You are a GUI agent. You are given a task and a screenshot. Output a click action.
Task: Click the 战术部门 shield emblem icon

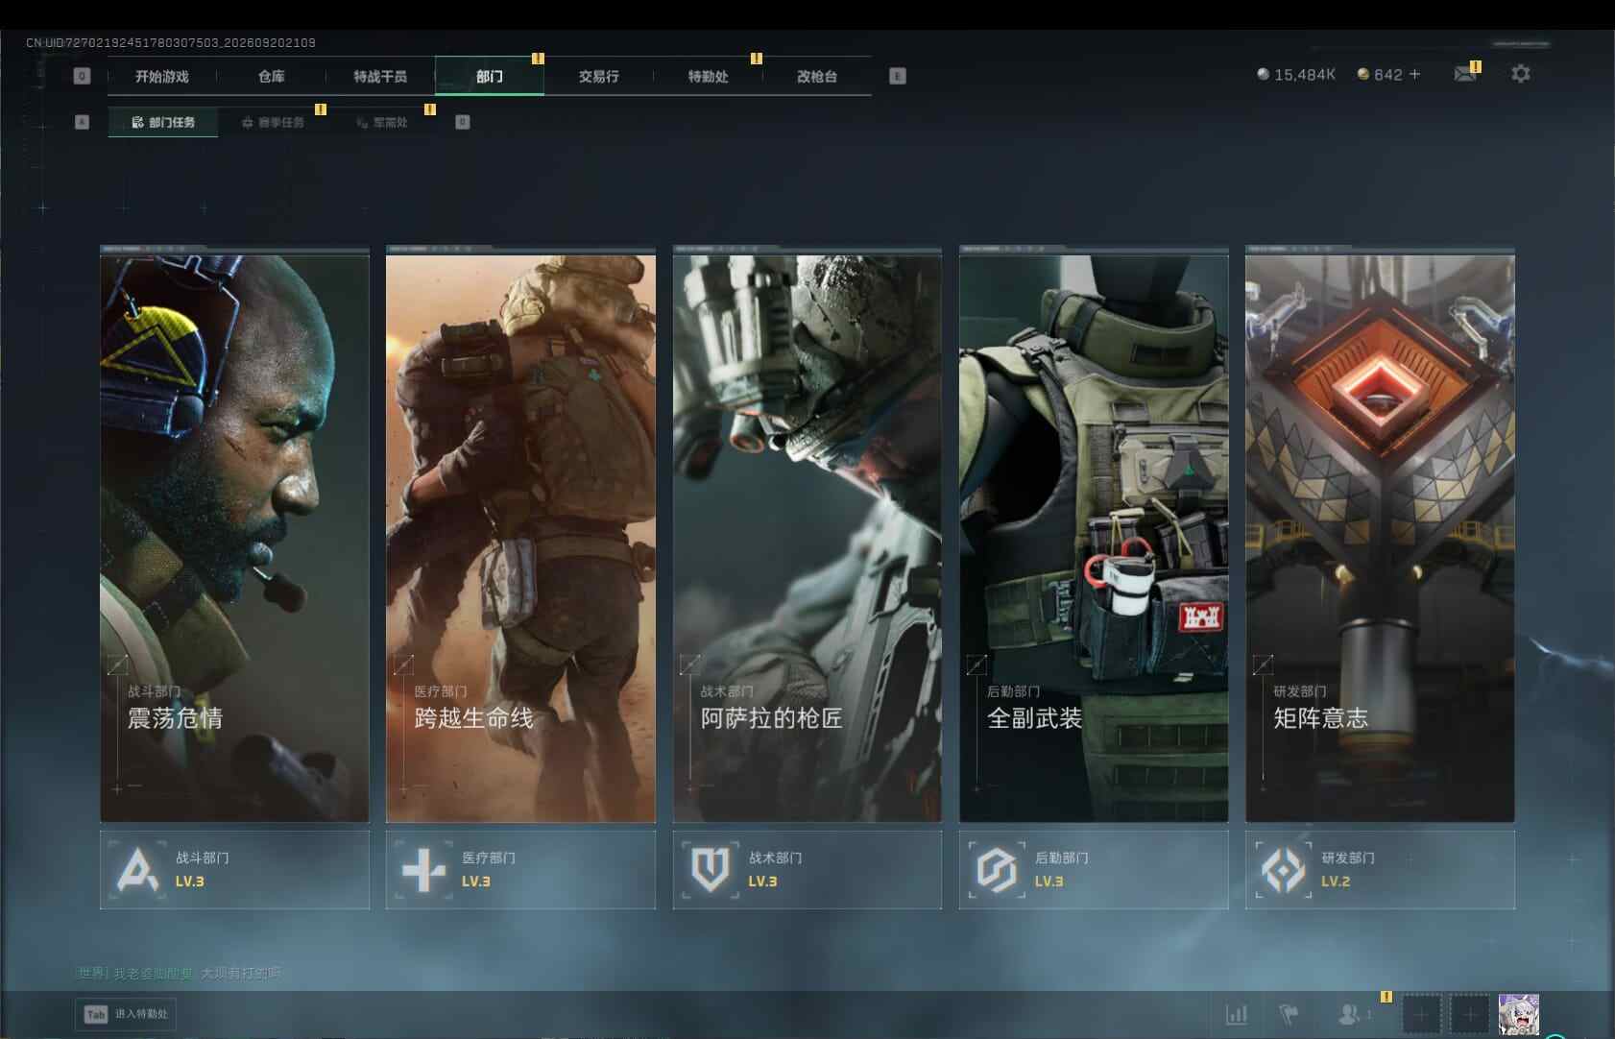(711, 870)
